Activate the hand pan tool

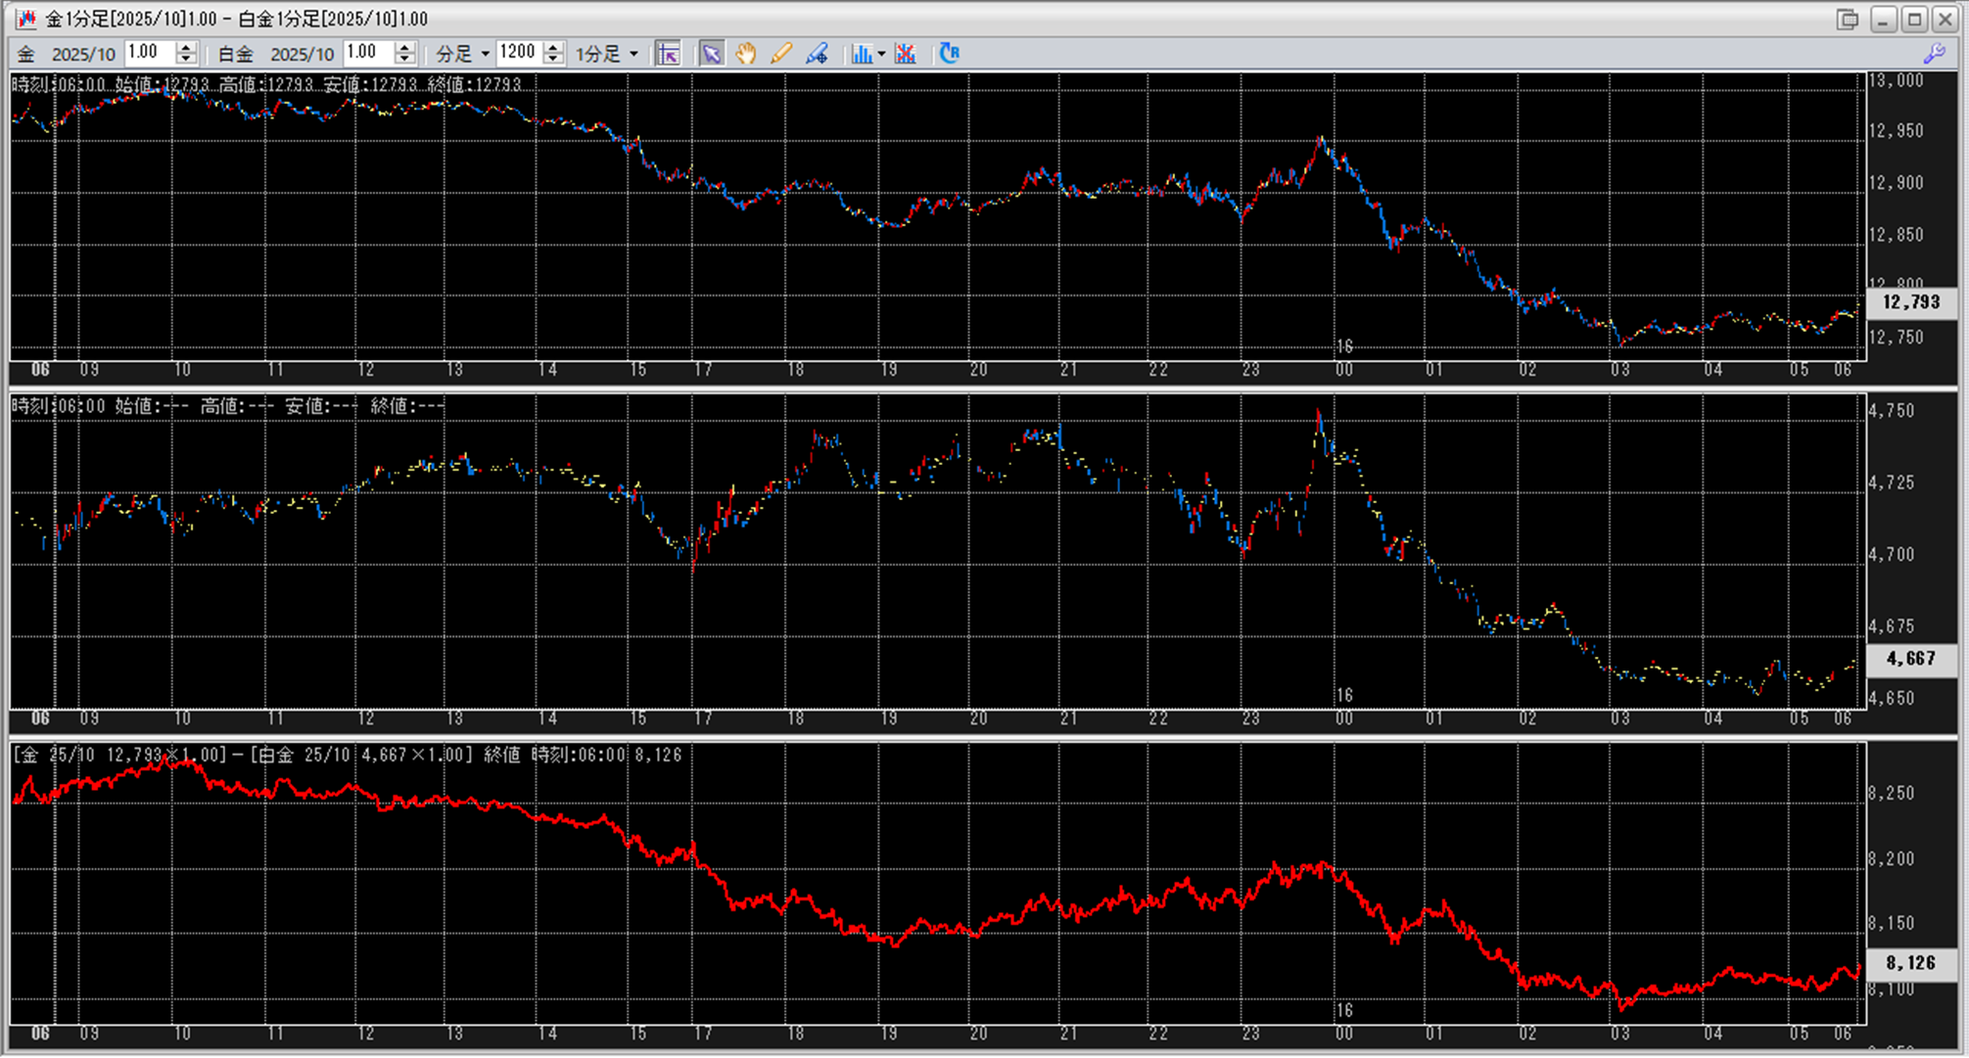click(x=746, y=54)
